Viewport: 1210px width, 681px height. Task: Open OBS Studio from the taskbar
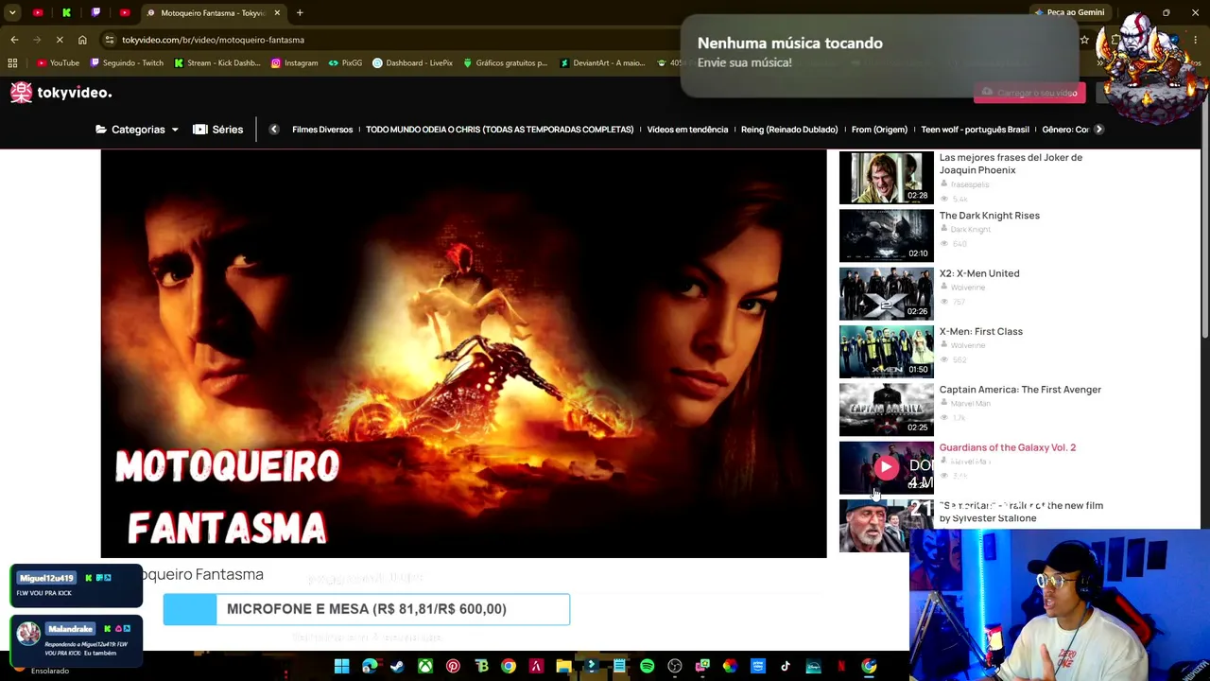pyautogui.click(x=675, y=667)
